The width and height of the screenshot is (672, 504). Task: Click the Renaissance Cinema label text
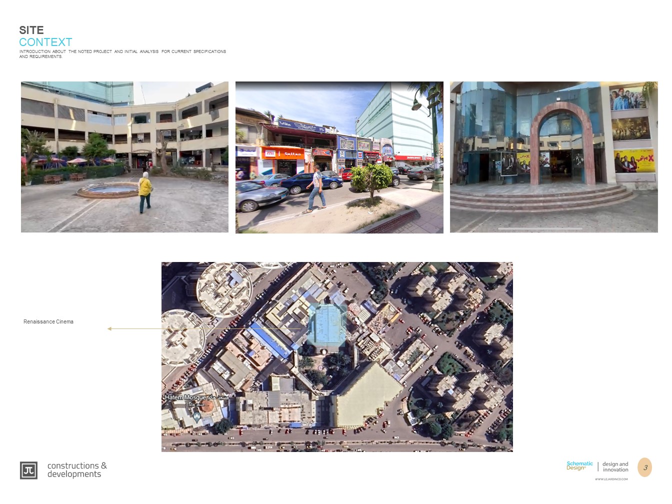tap(48, 321)
